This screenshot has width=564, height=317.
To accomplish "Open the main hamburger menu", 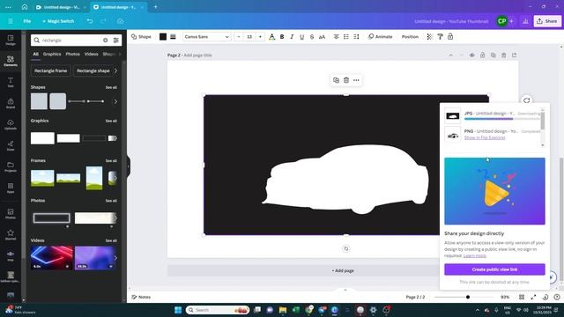I will coord(11,21).
